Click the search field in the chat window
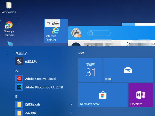This screenshot has width=155, height=116. [x=99, y=33]
